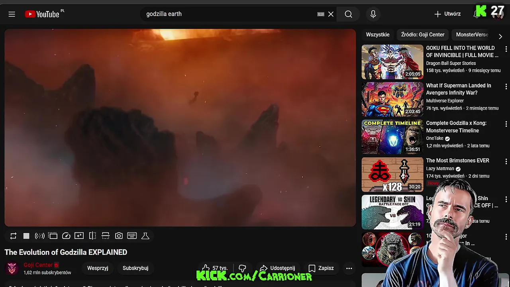
Task: Click channel name Lazy Mattman
Action: coord(440,169)
